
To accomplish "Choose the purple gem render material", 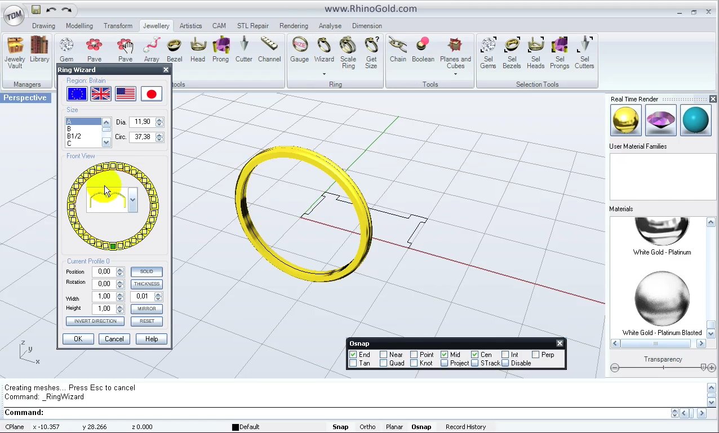I will 661,120.
